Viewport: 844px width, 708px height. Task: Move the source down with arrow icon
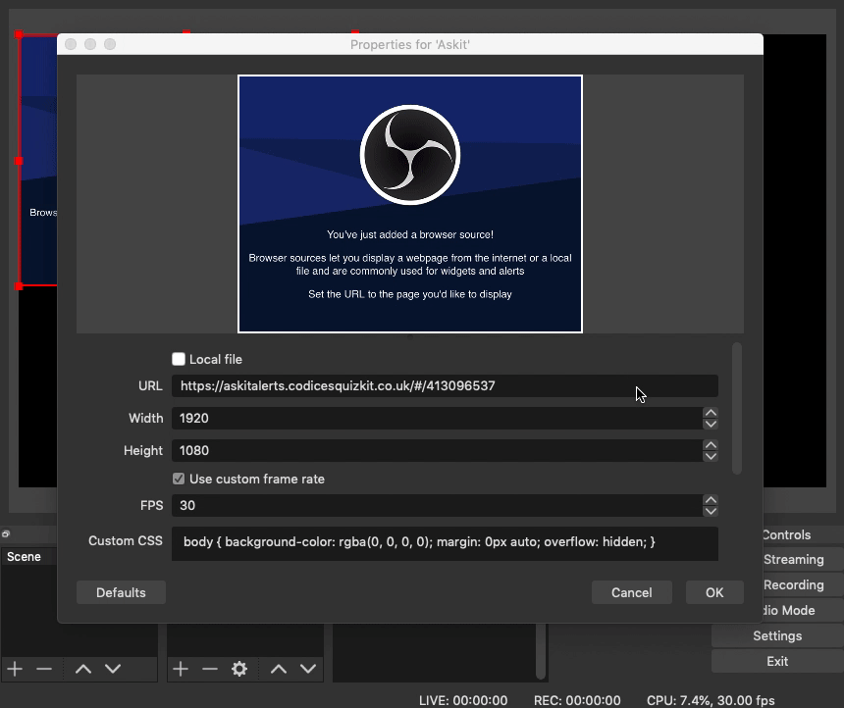tap(308, 669)
